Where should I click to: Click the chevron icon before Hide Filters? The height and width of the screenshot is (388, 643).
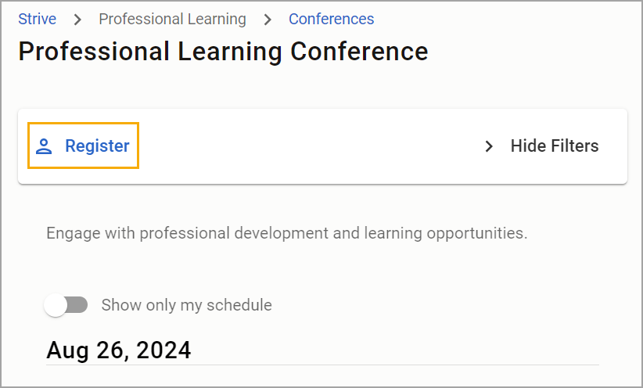[x=488, y=146]
